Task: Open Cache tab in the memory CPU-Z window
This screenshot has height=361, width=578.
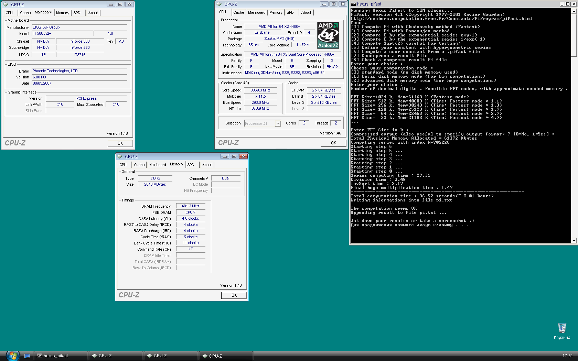Action: pyautogui.click(x=139, y=165)
